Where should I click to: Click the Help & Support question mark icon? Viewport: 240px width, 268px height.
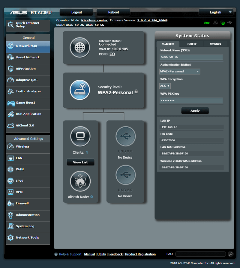56,254
